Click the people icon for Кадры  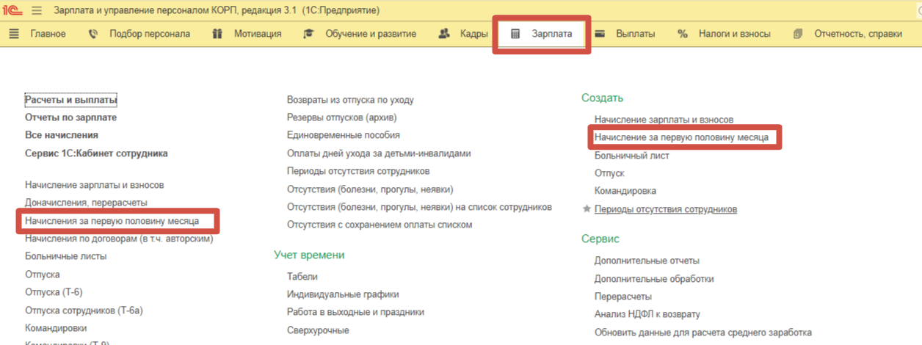pyautogui.click(x=443, y=34)
